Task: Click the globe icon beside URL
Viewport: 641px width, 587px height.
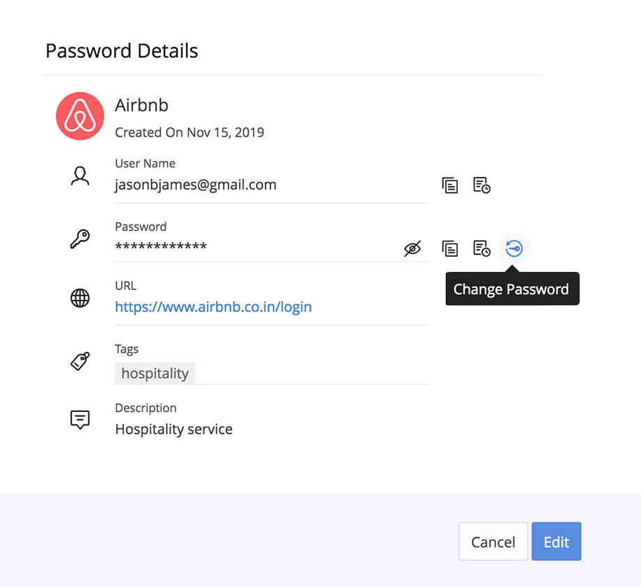Action: pos(80,298)
